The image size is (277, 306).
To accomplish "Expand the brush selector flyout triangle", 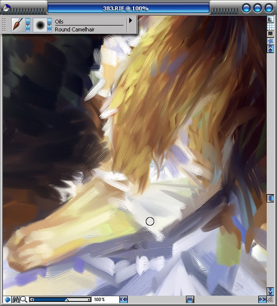I will [130, 20].
